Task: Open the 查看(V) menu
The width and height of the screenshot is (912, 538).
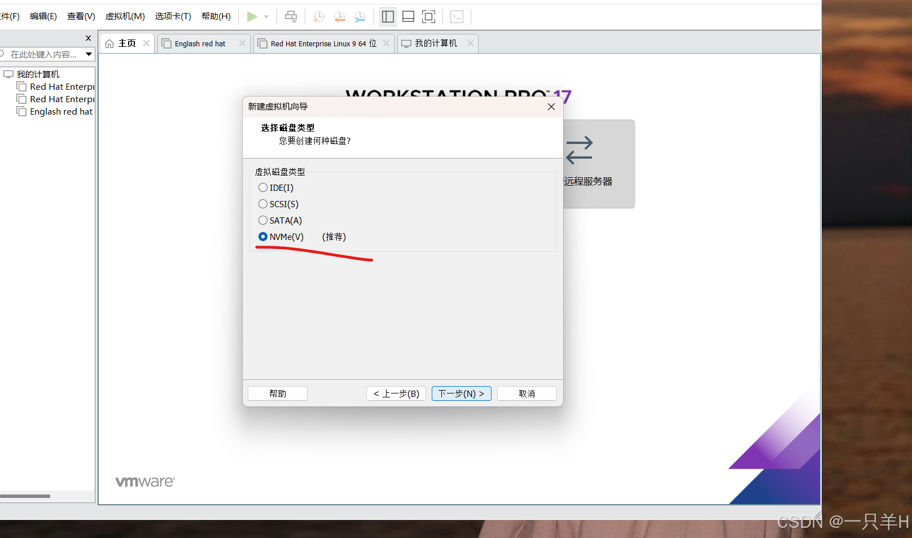Action: click(81, 16)
